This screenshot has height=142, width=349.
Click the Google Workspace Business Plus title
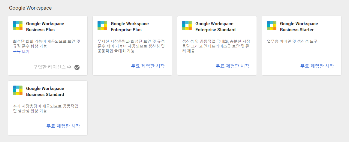pyautogui.click(x=45, y=27)
